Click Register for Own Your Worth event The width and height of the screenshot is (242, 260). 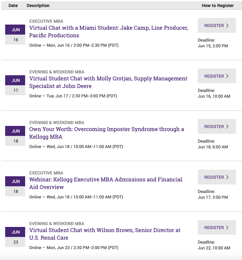coord(217,127)
